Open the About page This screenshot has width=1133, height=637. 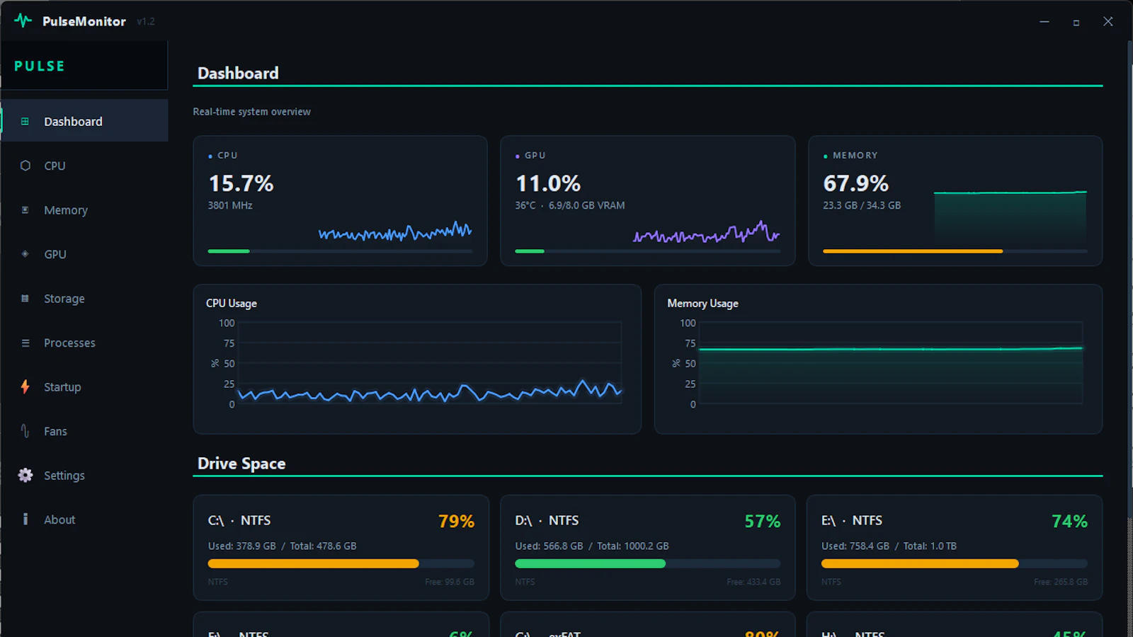click(85, 520)
